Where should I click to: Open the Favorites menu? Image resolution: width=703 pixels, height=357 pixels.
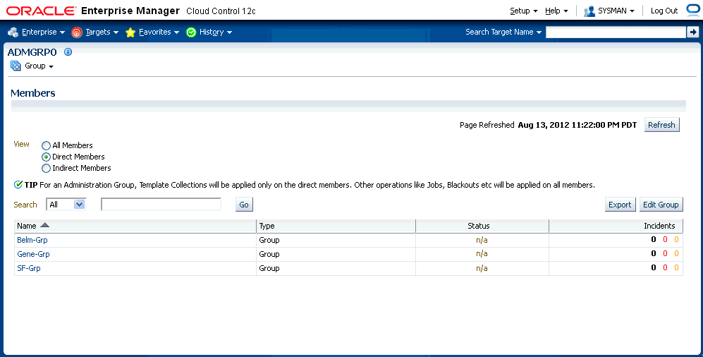[159, 32]
